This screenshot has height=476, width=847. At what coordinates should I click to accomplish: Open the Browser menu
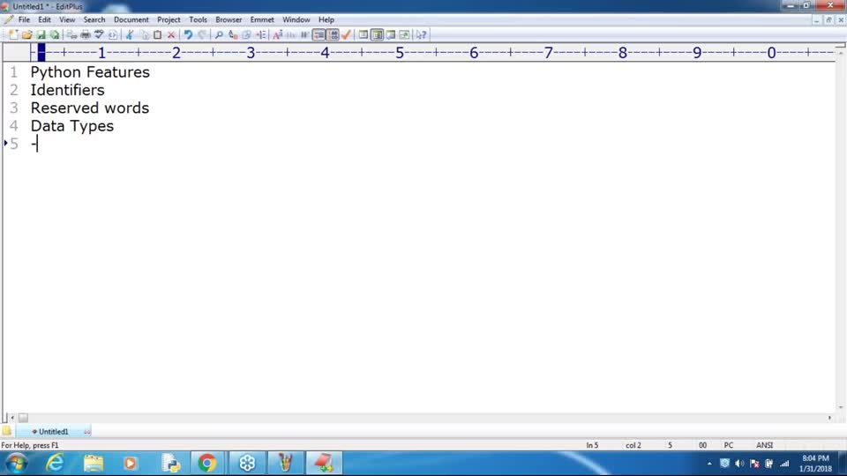[x=229, y=19]
